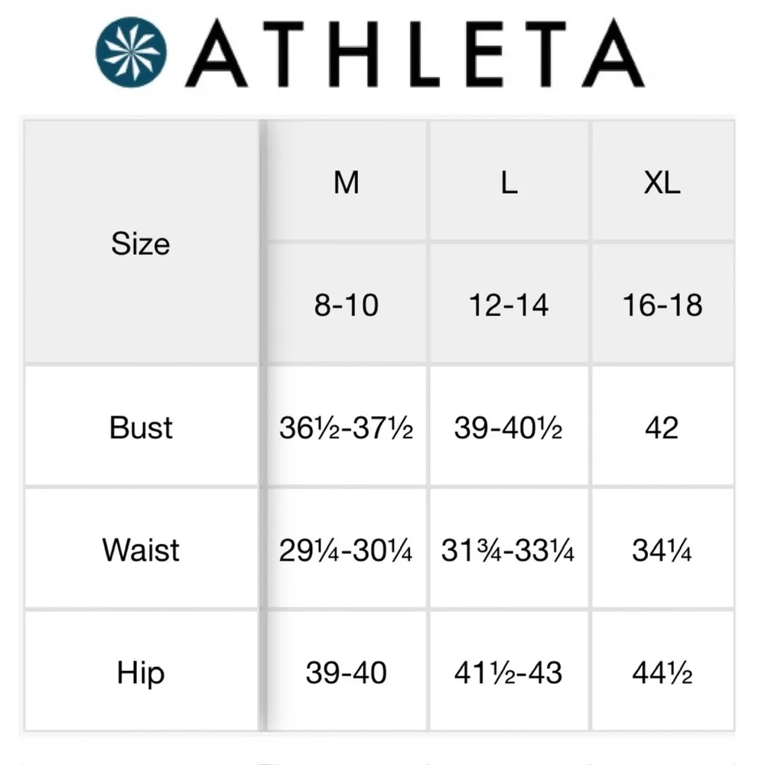Click the 39-40 hip measurement
The width and height of the screenshot is (765, 765).
click(x=346, y=673)
